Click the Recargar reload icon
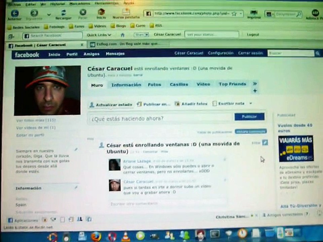The image size is (323, 242). 64,12
